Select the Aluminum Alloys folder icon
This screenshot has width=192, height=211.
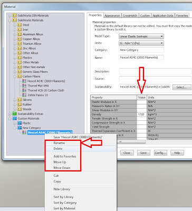pyautogui.click(x=20, y=34)
